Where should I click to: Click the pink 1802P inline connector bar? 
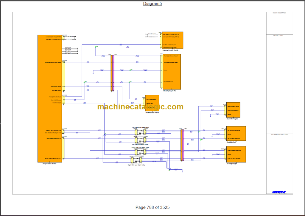coord(113,73)
